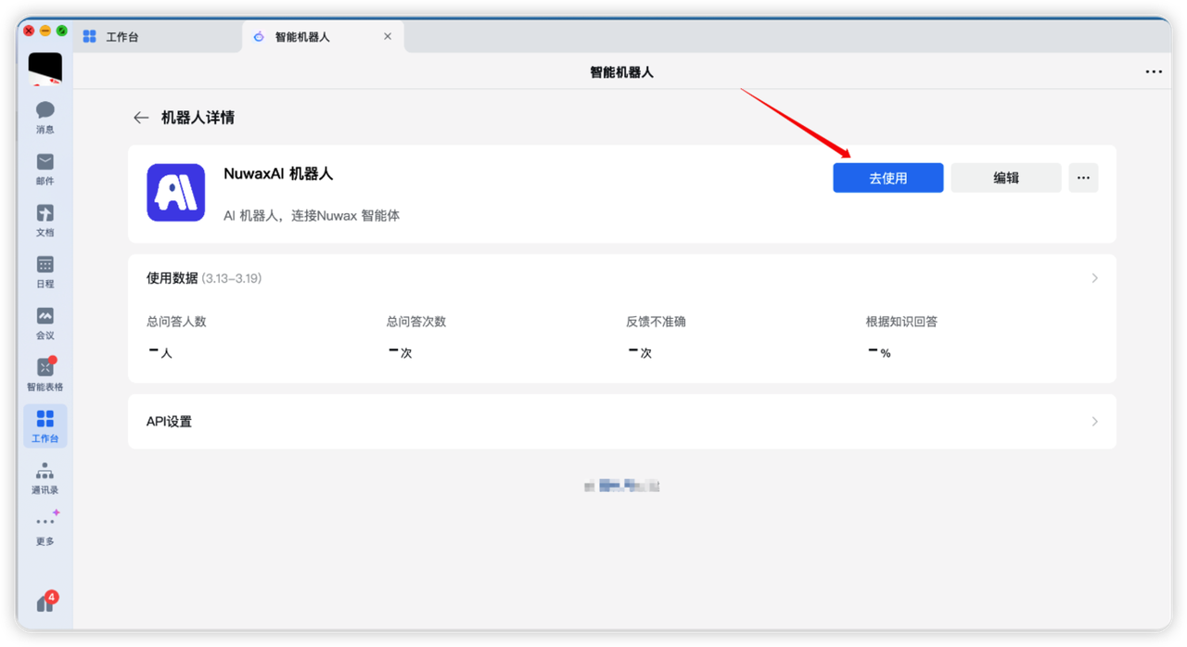Close the 智能机器人 tab
The width and height of the screenshot is (1187, 647).
(388, 37)
